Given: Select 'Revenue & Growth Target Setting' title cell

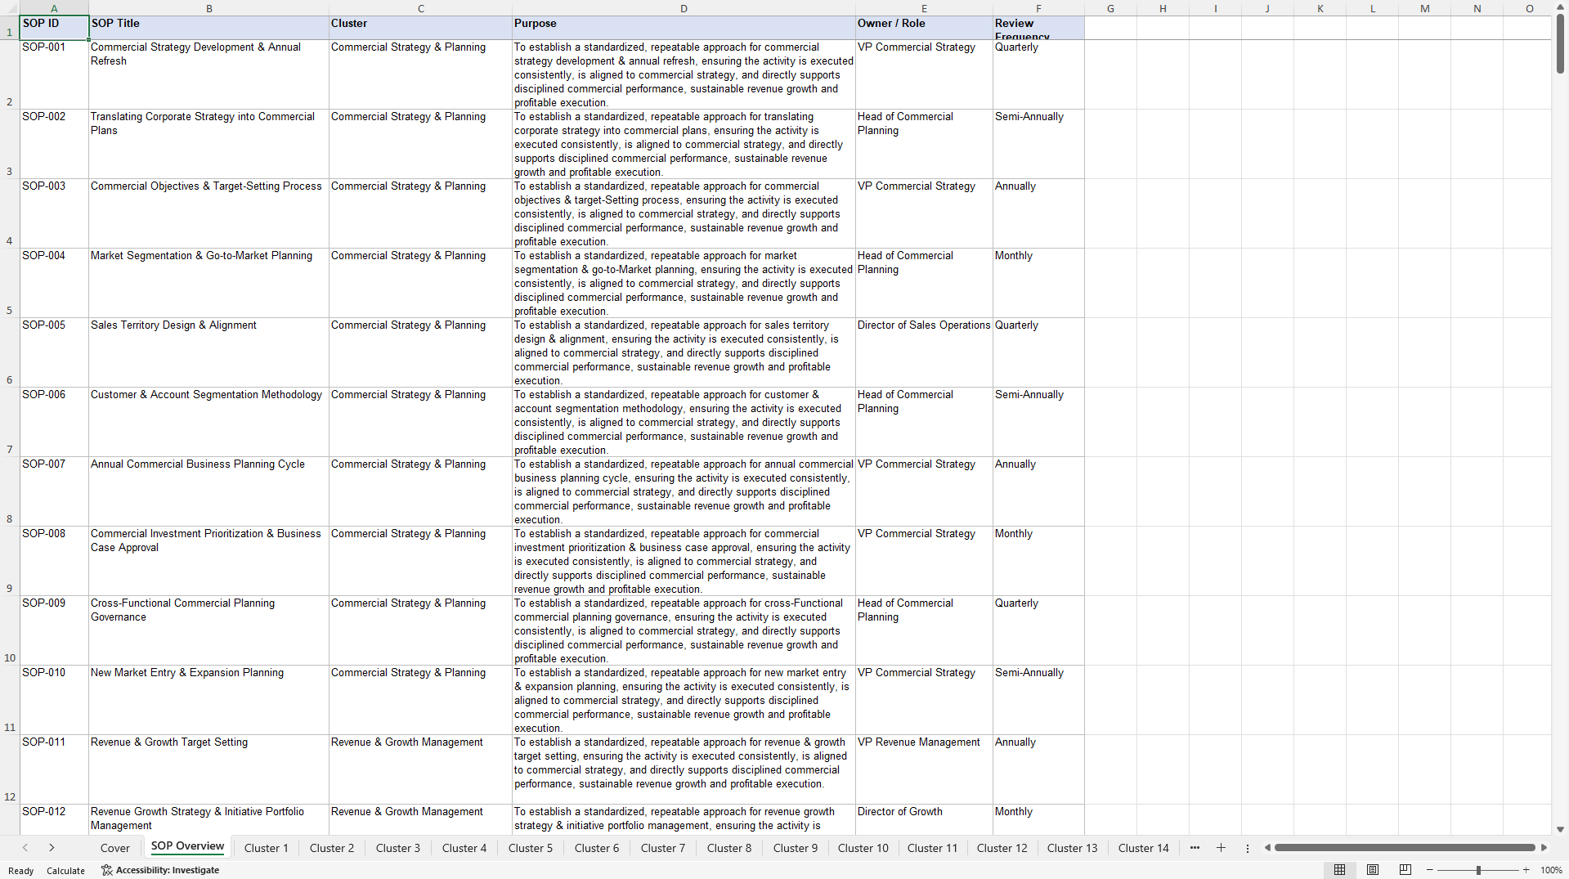Looking at the screenshot, I should point(208,769).
